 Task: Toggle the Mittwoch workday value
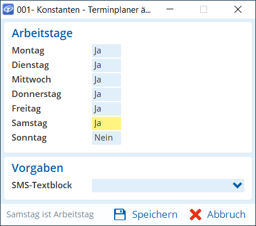point(106,80)
